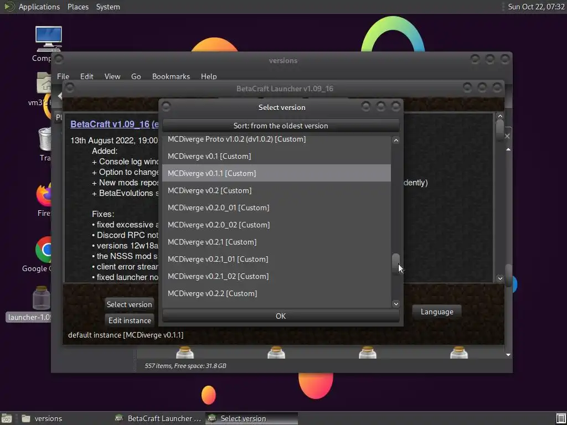Close the Select version dialog

(396, 106)
